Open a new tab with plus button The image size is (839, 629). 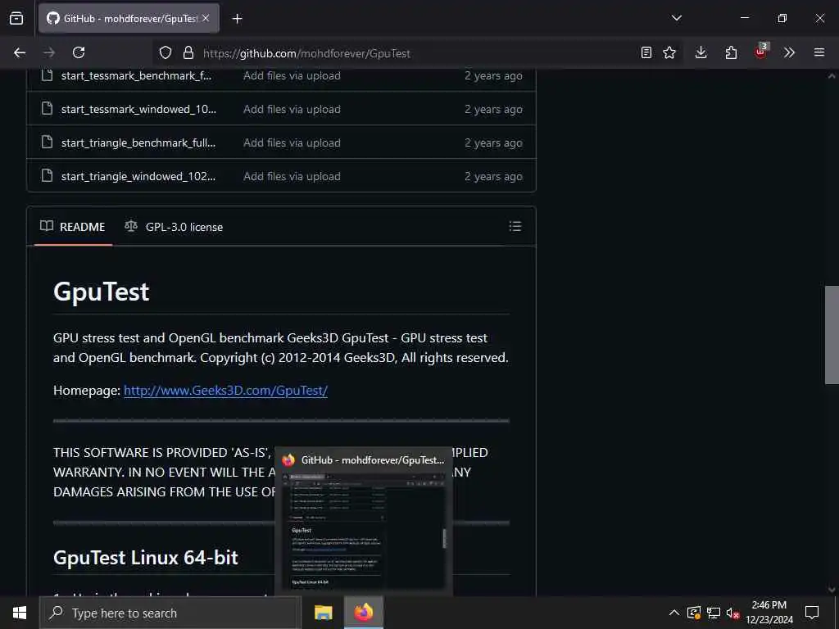click(x=237, y=19)
